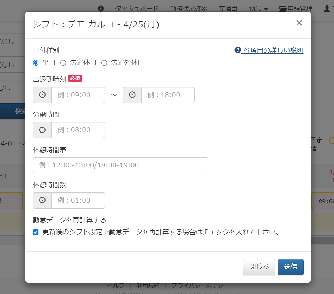Viewport: 334px width, 294px height.
Task: Focus the 労働時間 field 例:08:00
Action: pyautogui.click(x=78, y=130)
